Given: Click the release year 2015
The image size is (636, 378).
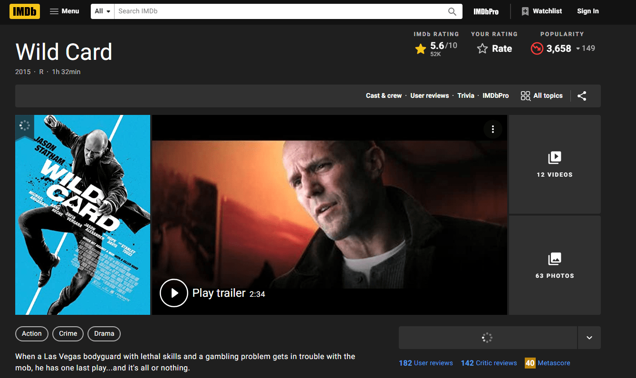Looking at the screenshot, I should pyautogui.click(x=23, y=72).
